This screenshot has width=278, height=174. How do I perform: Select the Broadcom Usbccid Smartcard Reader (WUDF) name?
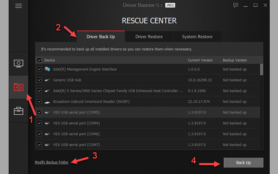pos(91,101)
